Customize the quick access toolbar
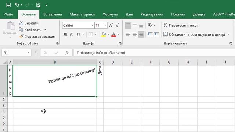 pos(47,5)
